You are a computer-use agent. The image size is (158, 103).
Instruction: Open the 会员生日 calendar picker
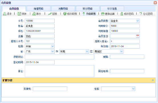point(138,36)
